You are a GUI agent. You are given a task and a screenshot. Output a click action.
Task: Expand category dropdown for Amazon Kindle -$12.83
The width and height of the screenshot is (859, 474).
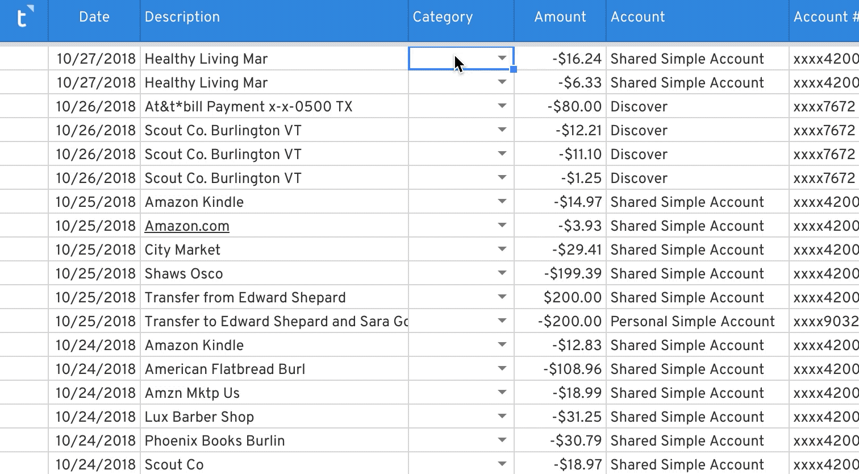click(x=502, y=345)
